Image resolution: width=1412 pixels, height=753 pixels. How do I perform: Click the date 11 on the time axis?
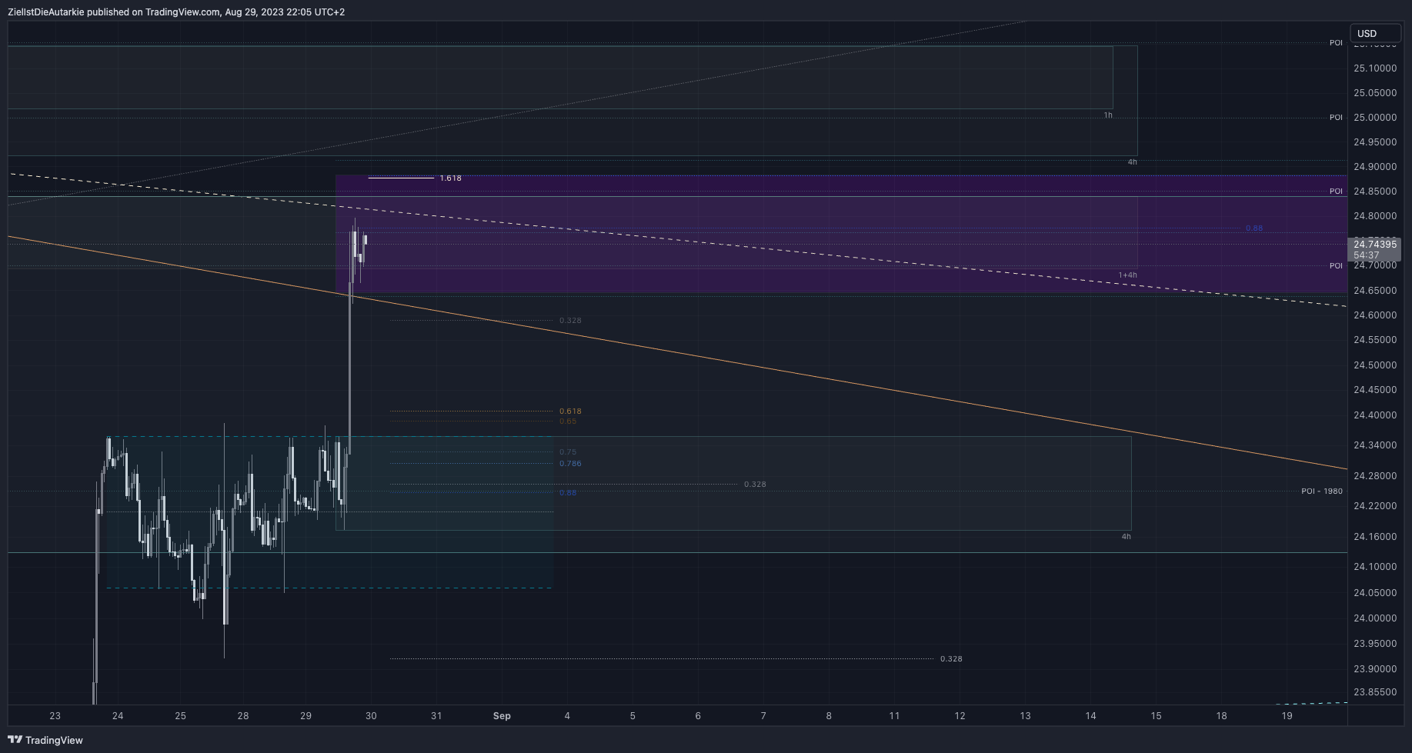click(894, 716)
